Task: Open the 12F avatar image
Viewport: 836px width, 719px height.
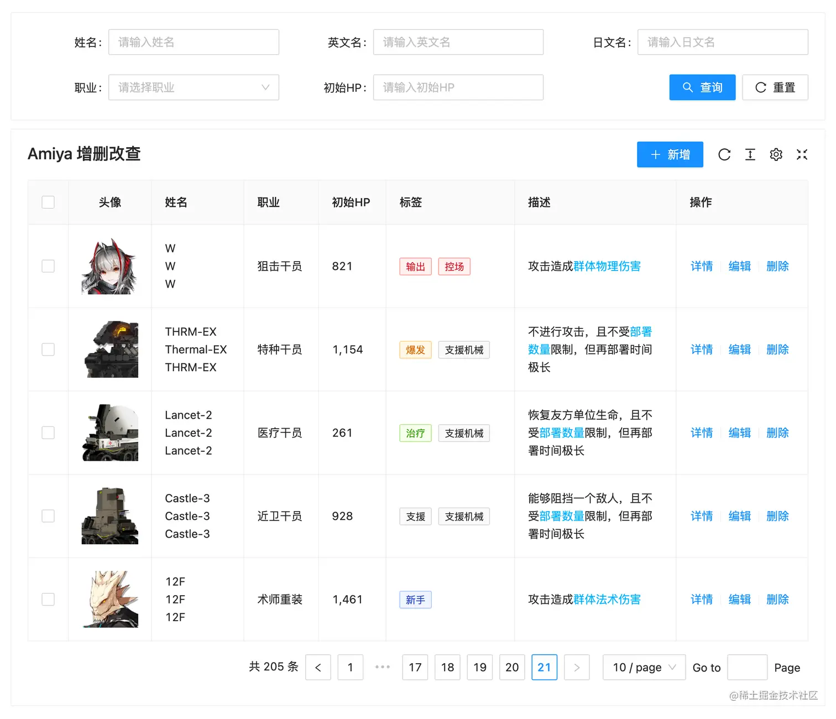Action: pos(110,600)
